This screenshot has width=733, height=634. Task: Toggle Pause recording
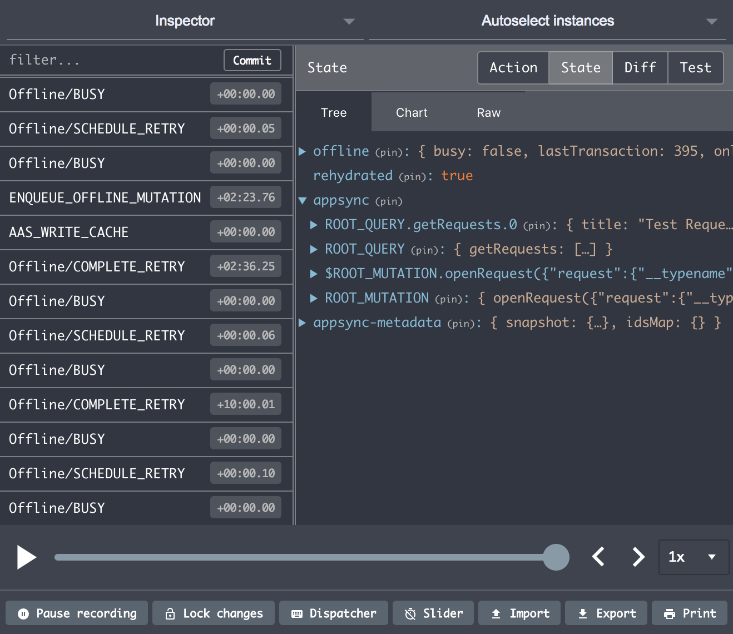[77, 613]
